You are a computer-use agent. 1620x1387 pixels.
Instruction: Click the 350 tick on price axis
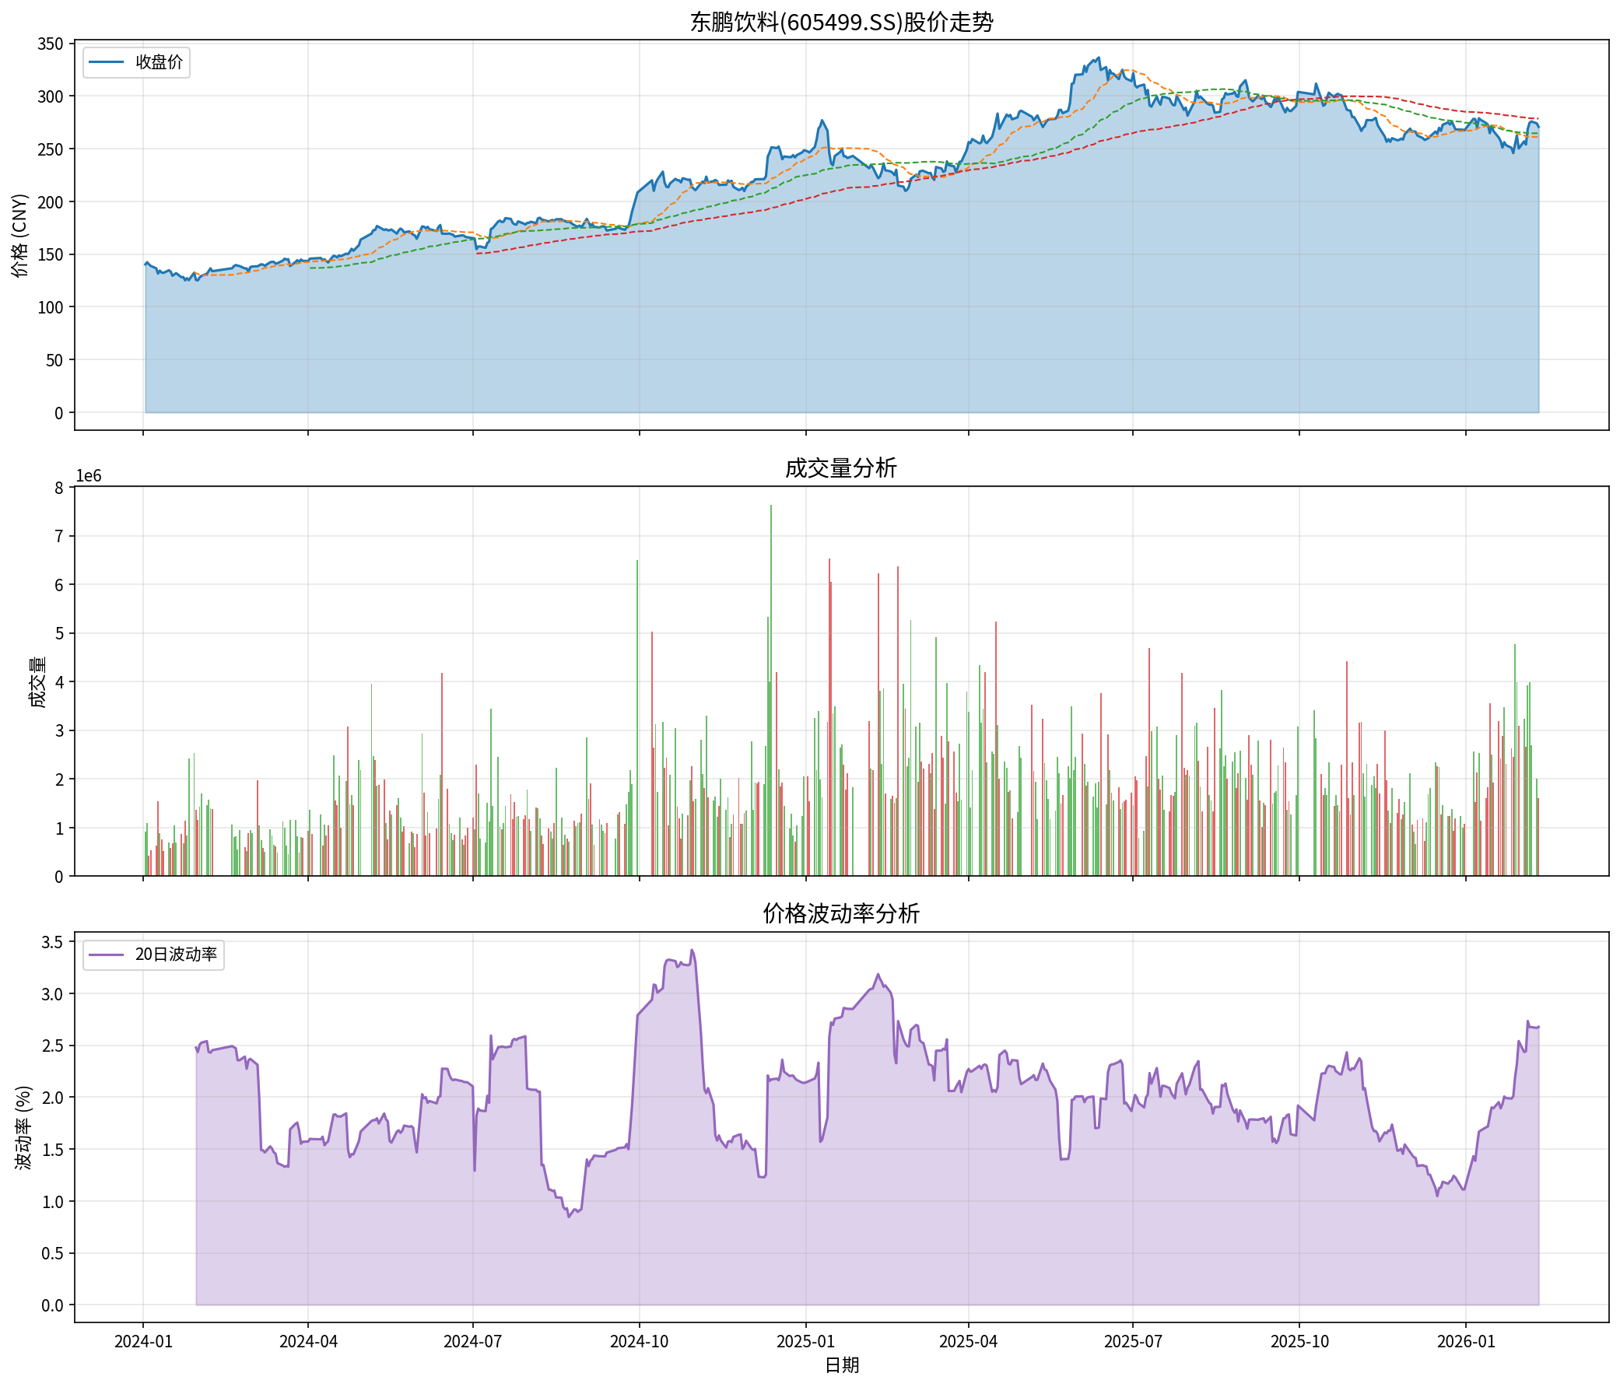[50, 44]
